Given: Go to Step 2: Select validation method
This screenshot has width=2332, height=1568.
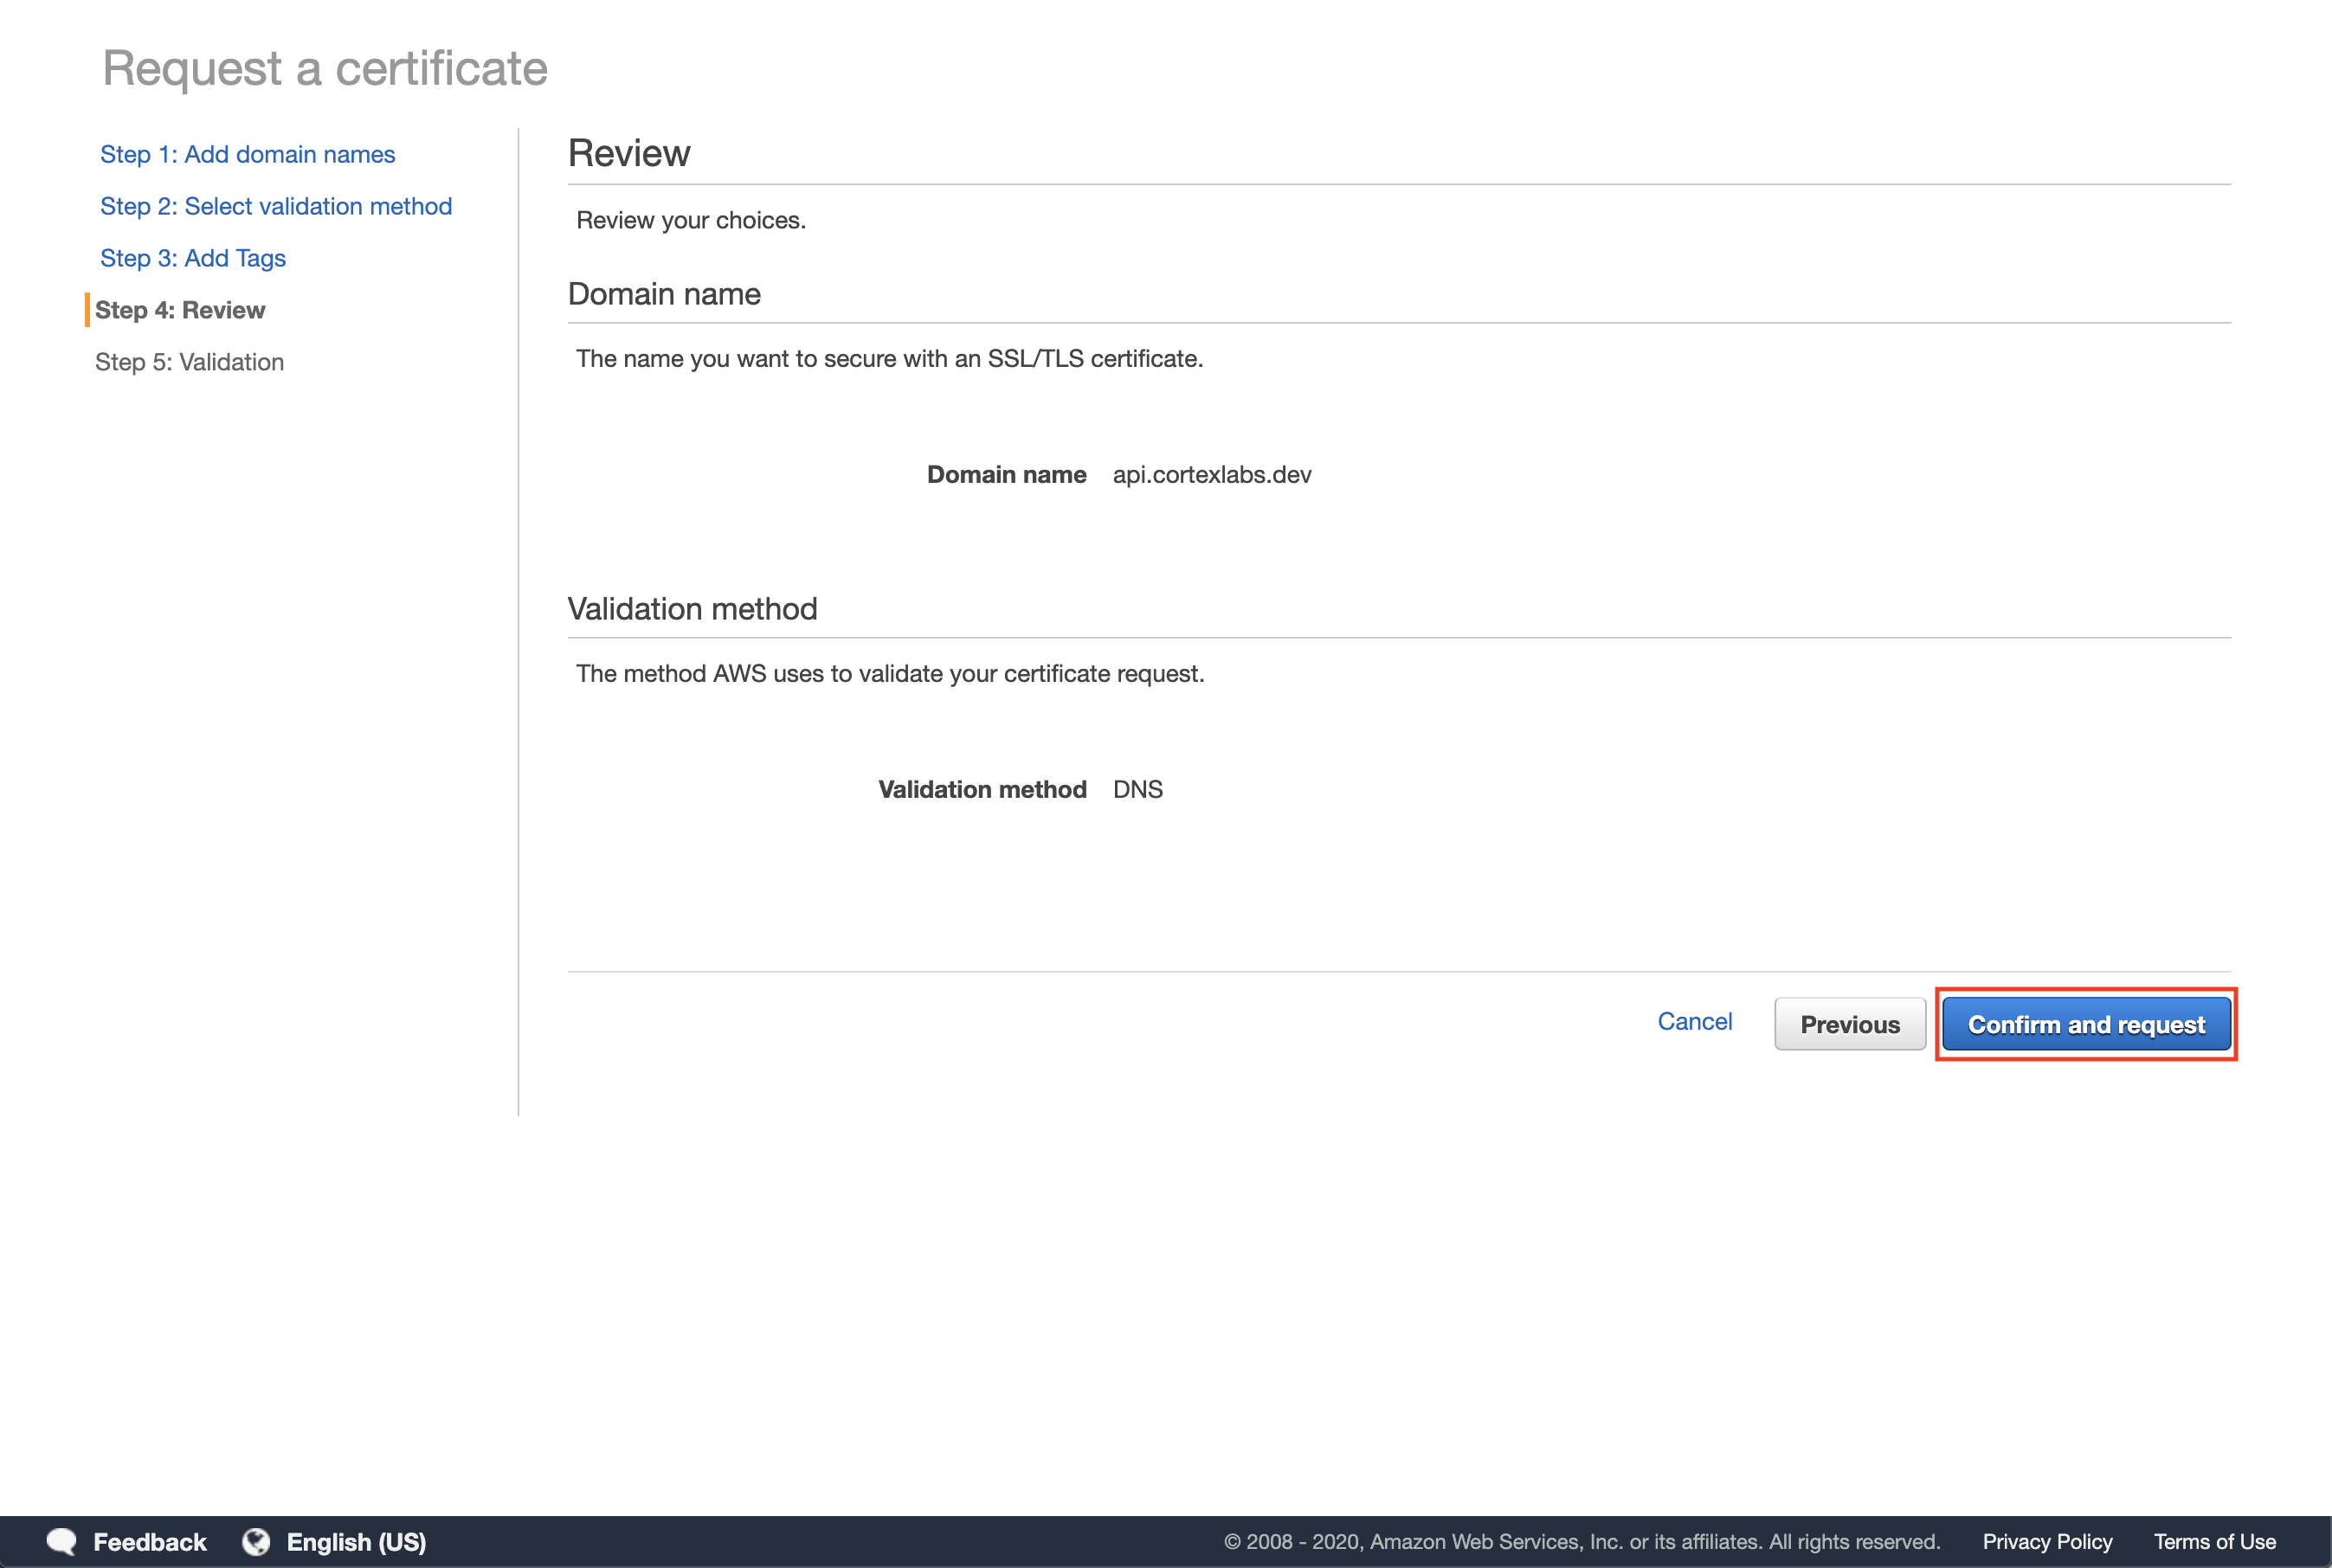Looking at the screenshot, I should tap(276, 206).
